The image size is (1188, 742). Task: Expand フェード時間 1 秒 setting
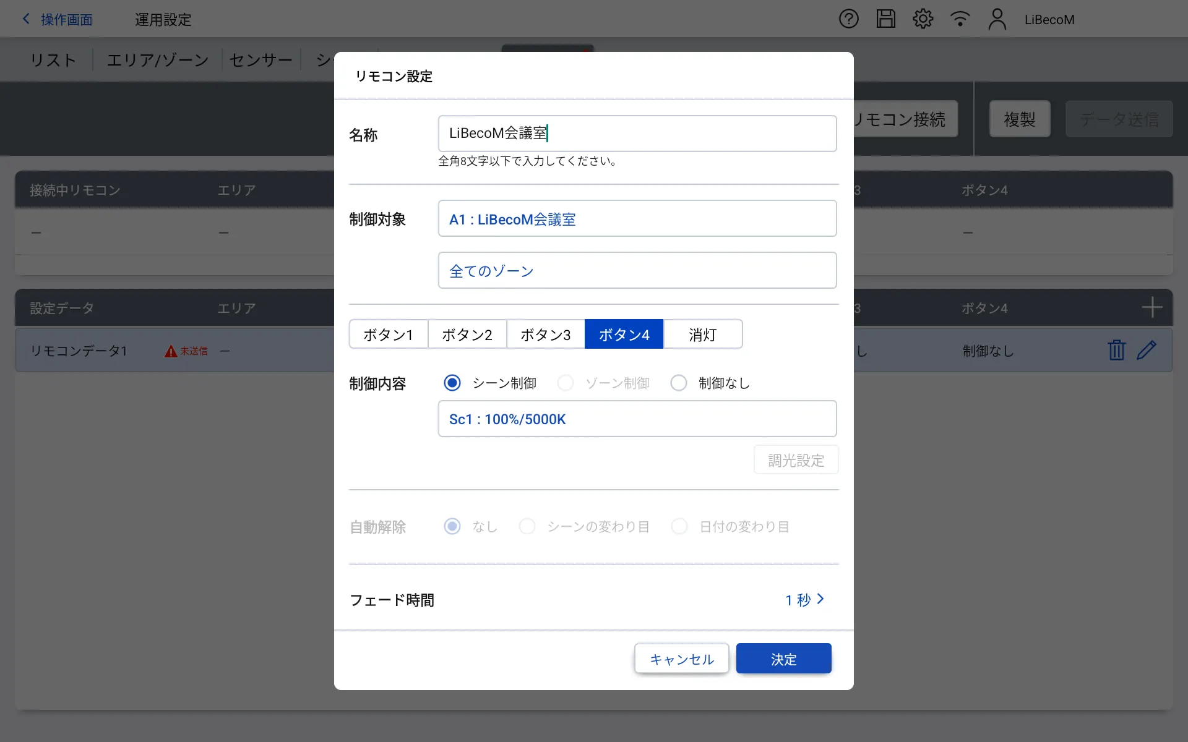coord(804,600)
